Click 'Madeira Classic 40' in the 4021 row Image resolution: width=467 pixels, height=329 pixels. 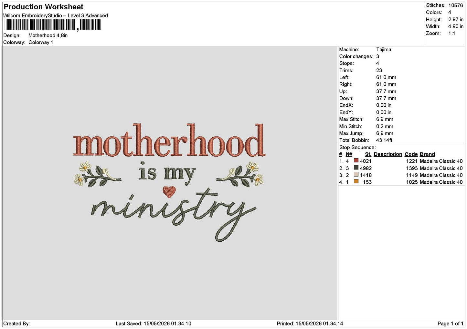pyautogui.click(x=441, y=161)
